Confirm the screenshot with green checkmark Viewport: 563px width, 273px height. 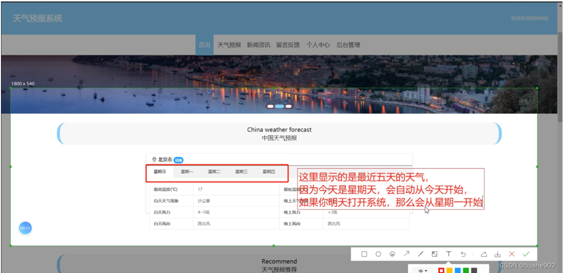pos(526,254)
